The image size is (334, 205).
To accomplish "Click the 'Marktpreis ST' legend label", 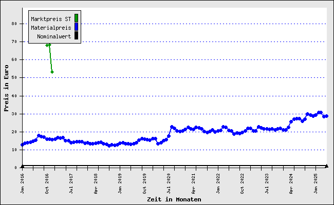I will [x=51, y=19].
